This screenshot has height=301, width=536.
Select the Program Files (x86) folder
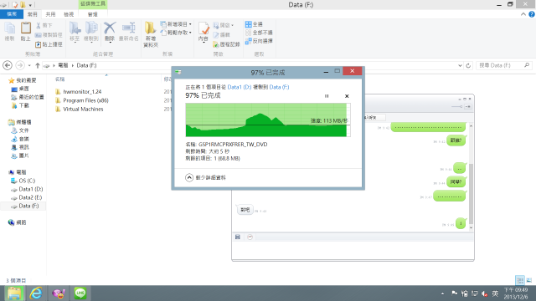(85, 100)
